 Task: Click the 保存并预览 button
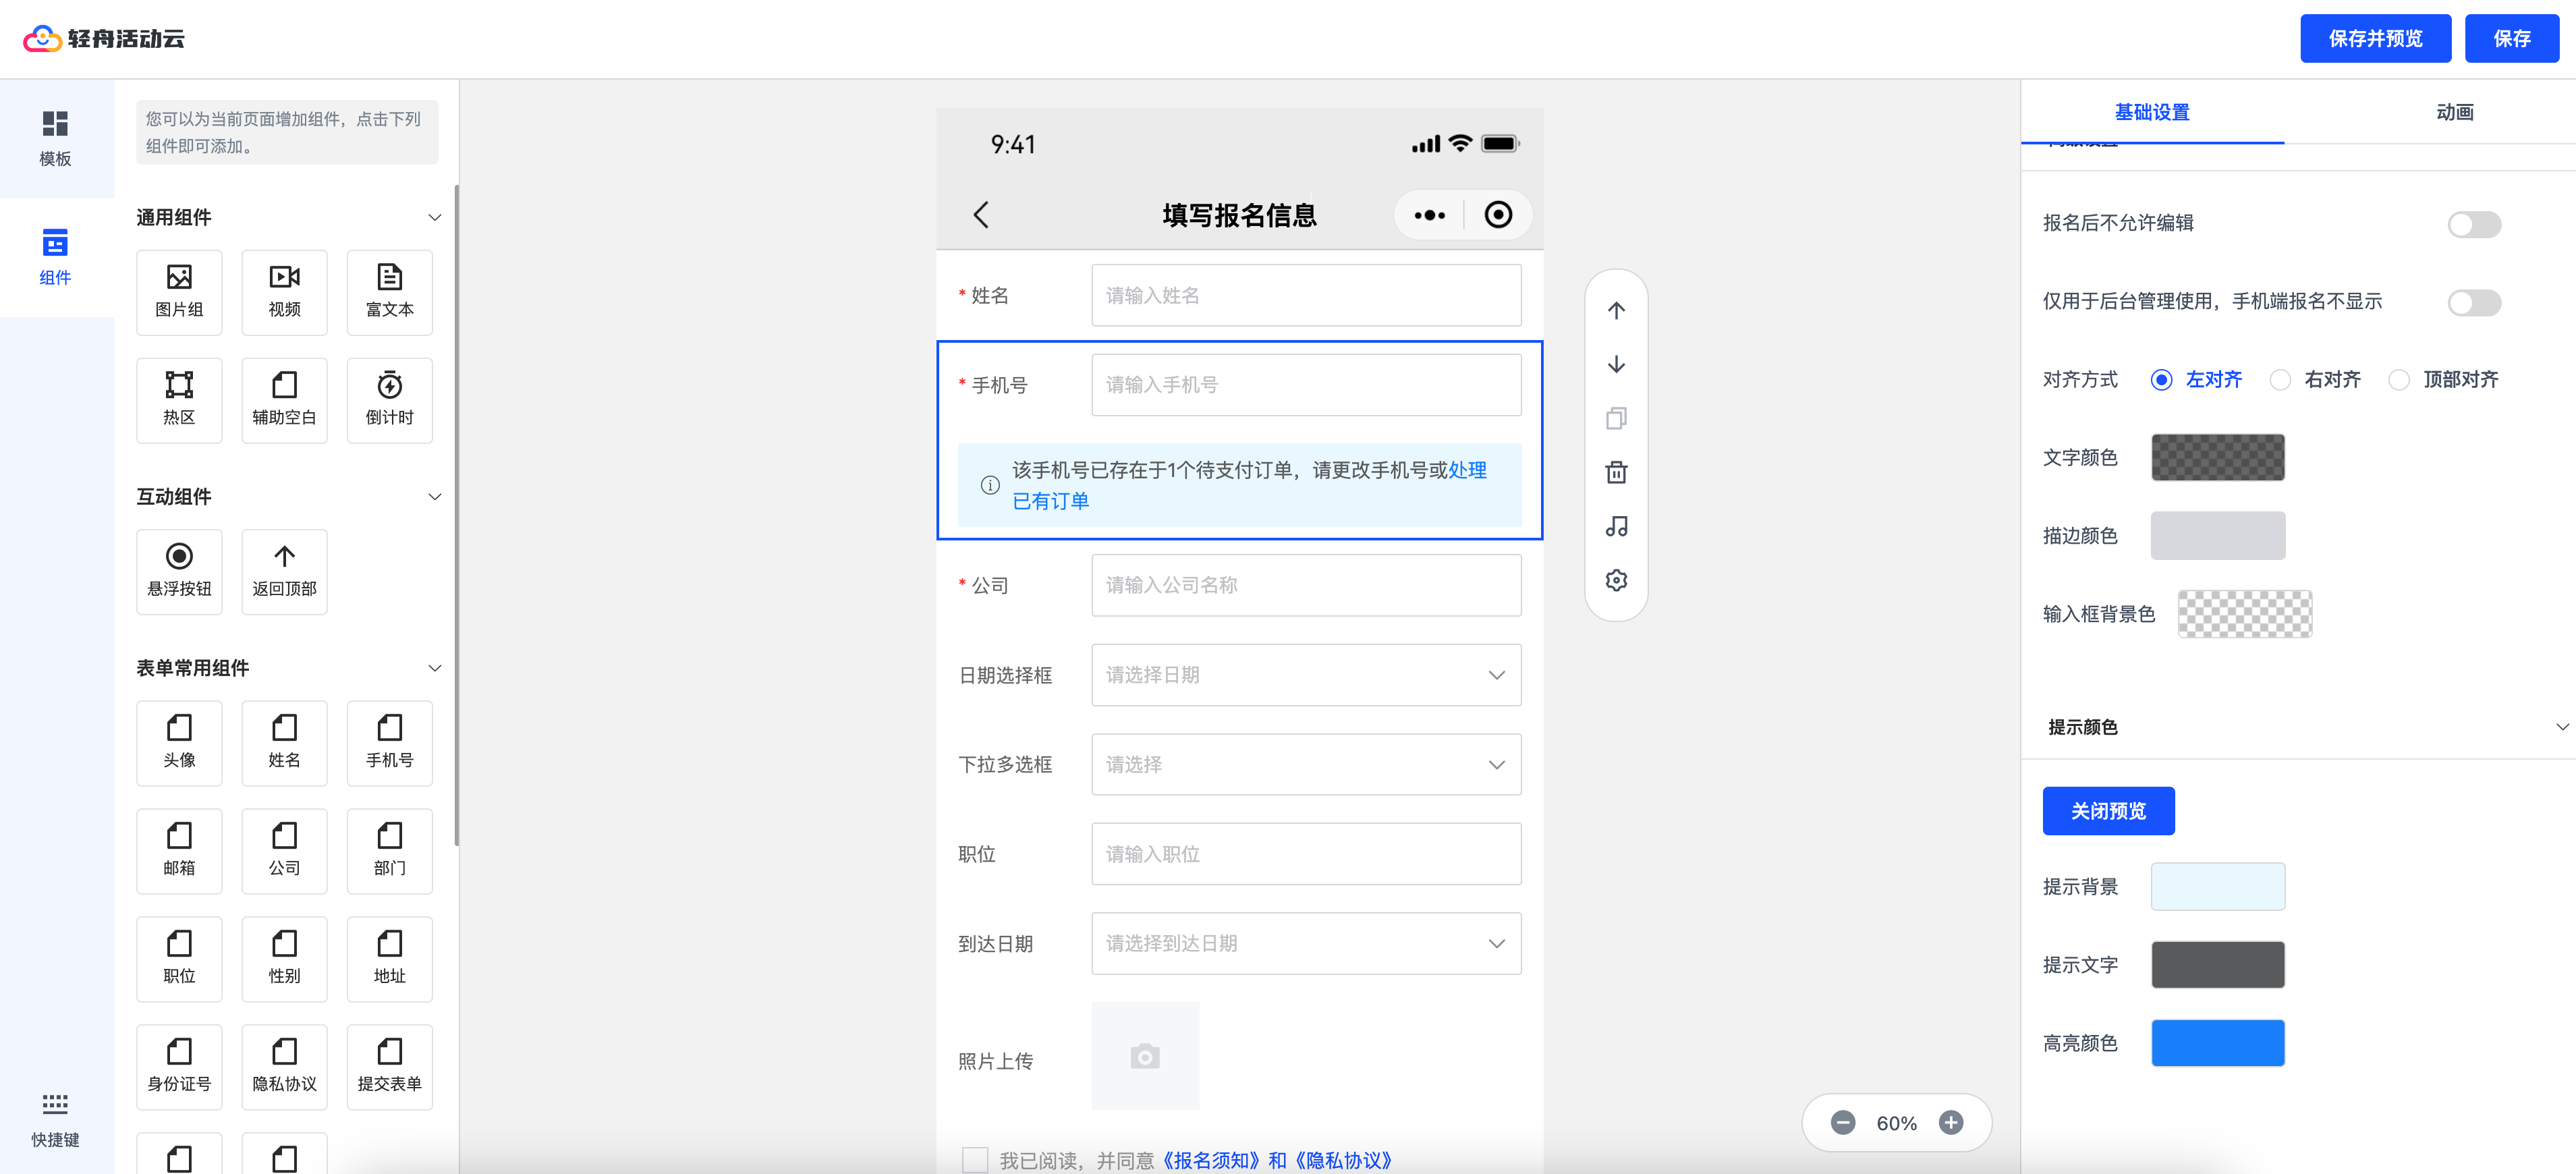(x=2375, y=38)
